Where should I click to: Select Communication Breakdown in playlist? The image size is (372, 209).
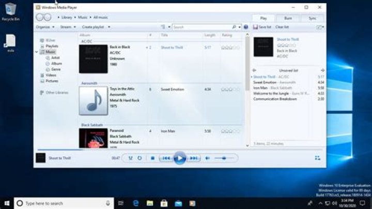click(288, 99)
